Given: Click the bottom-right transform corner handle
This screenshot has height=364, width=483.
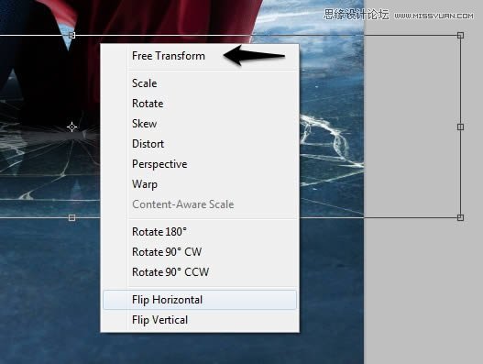Looking at the screenshot, I should pos(460,217).
